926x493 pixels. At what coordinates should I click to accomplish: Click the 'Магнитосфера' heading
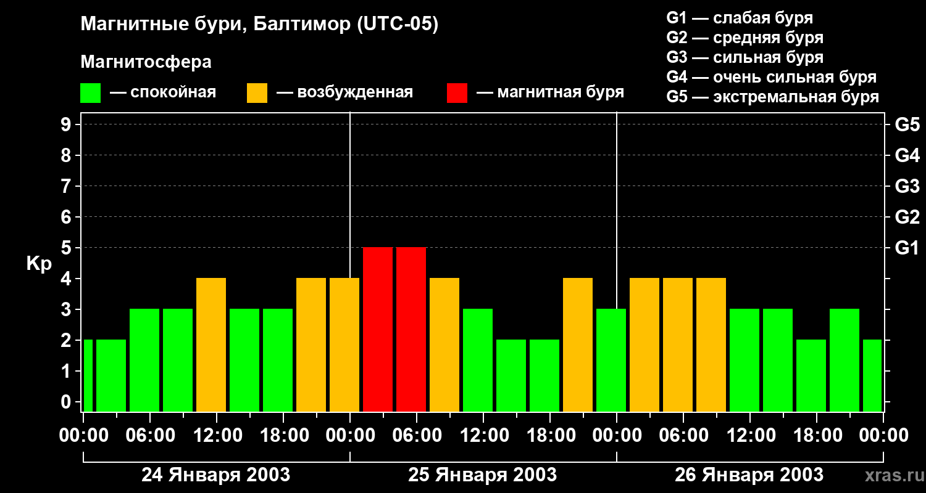[146, 62]
